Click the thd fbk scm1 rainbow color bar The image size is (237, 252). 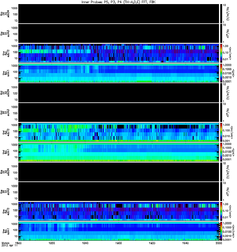click(x=221, y=152)
